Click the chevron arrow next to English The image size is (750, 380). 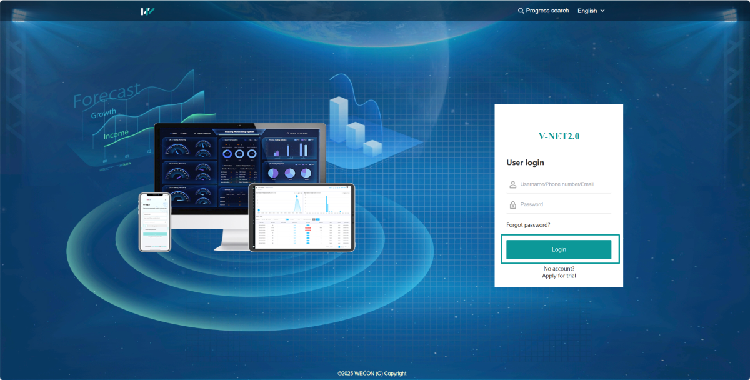point(602,11)
